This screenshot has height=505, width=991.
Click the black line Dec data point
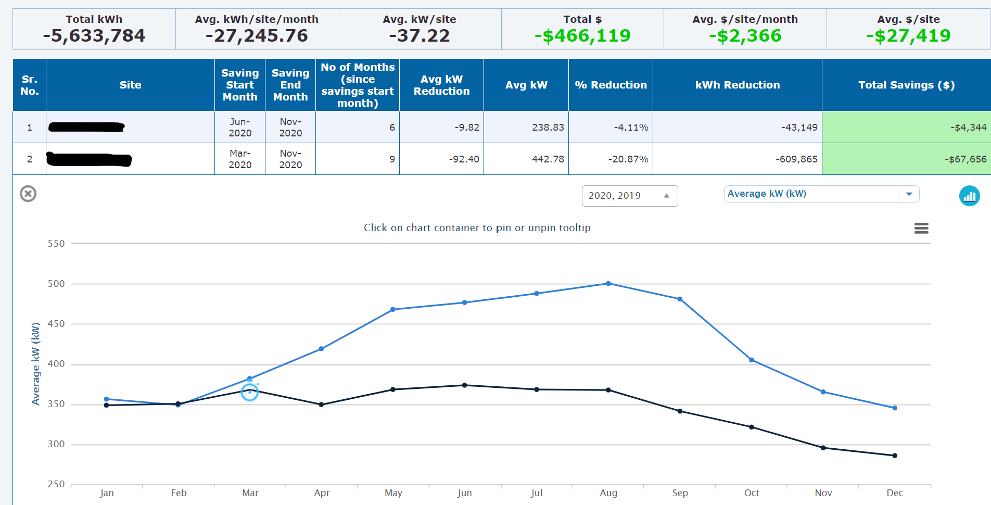tap(895, 456)
